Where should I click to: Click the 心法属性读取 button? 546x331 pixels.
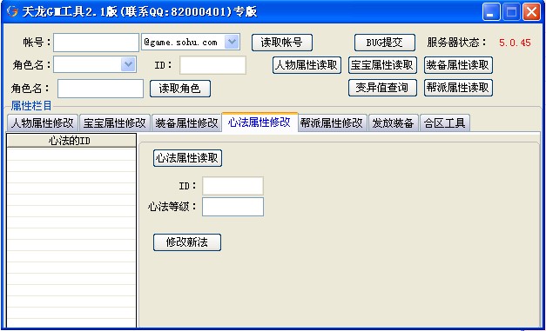coord(187,158)
